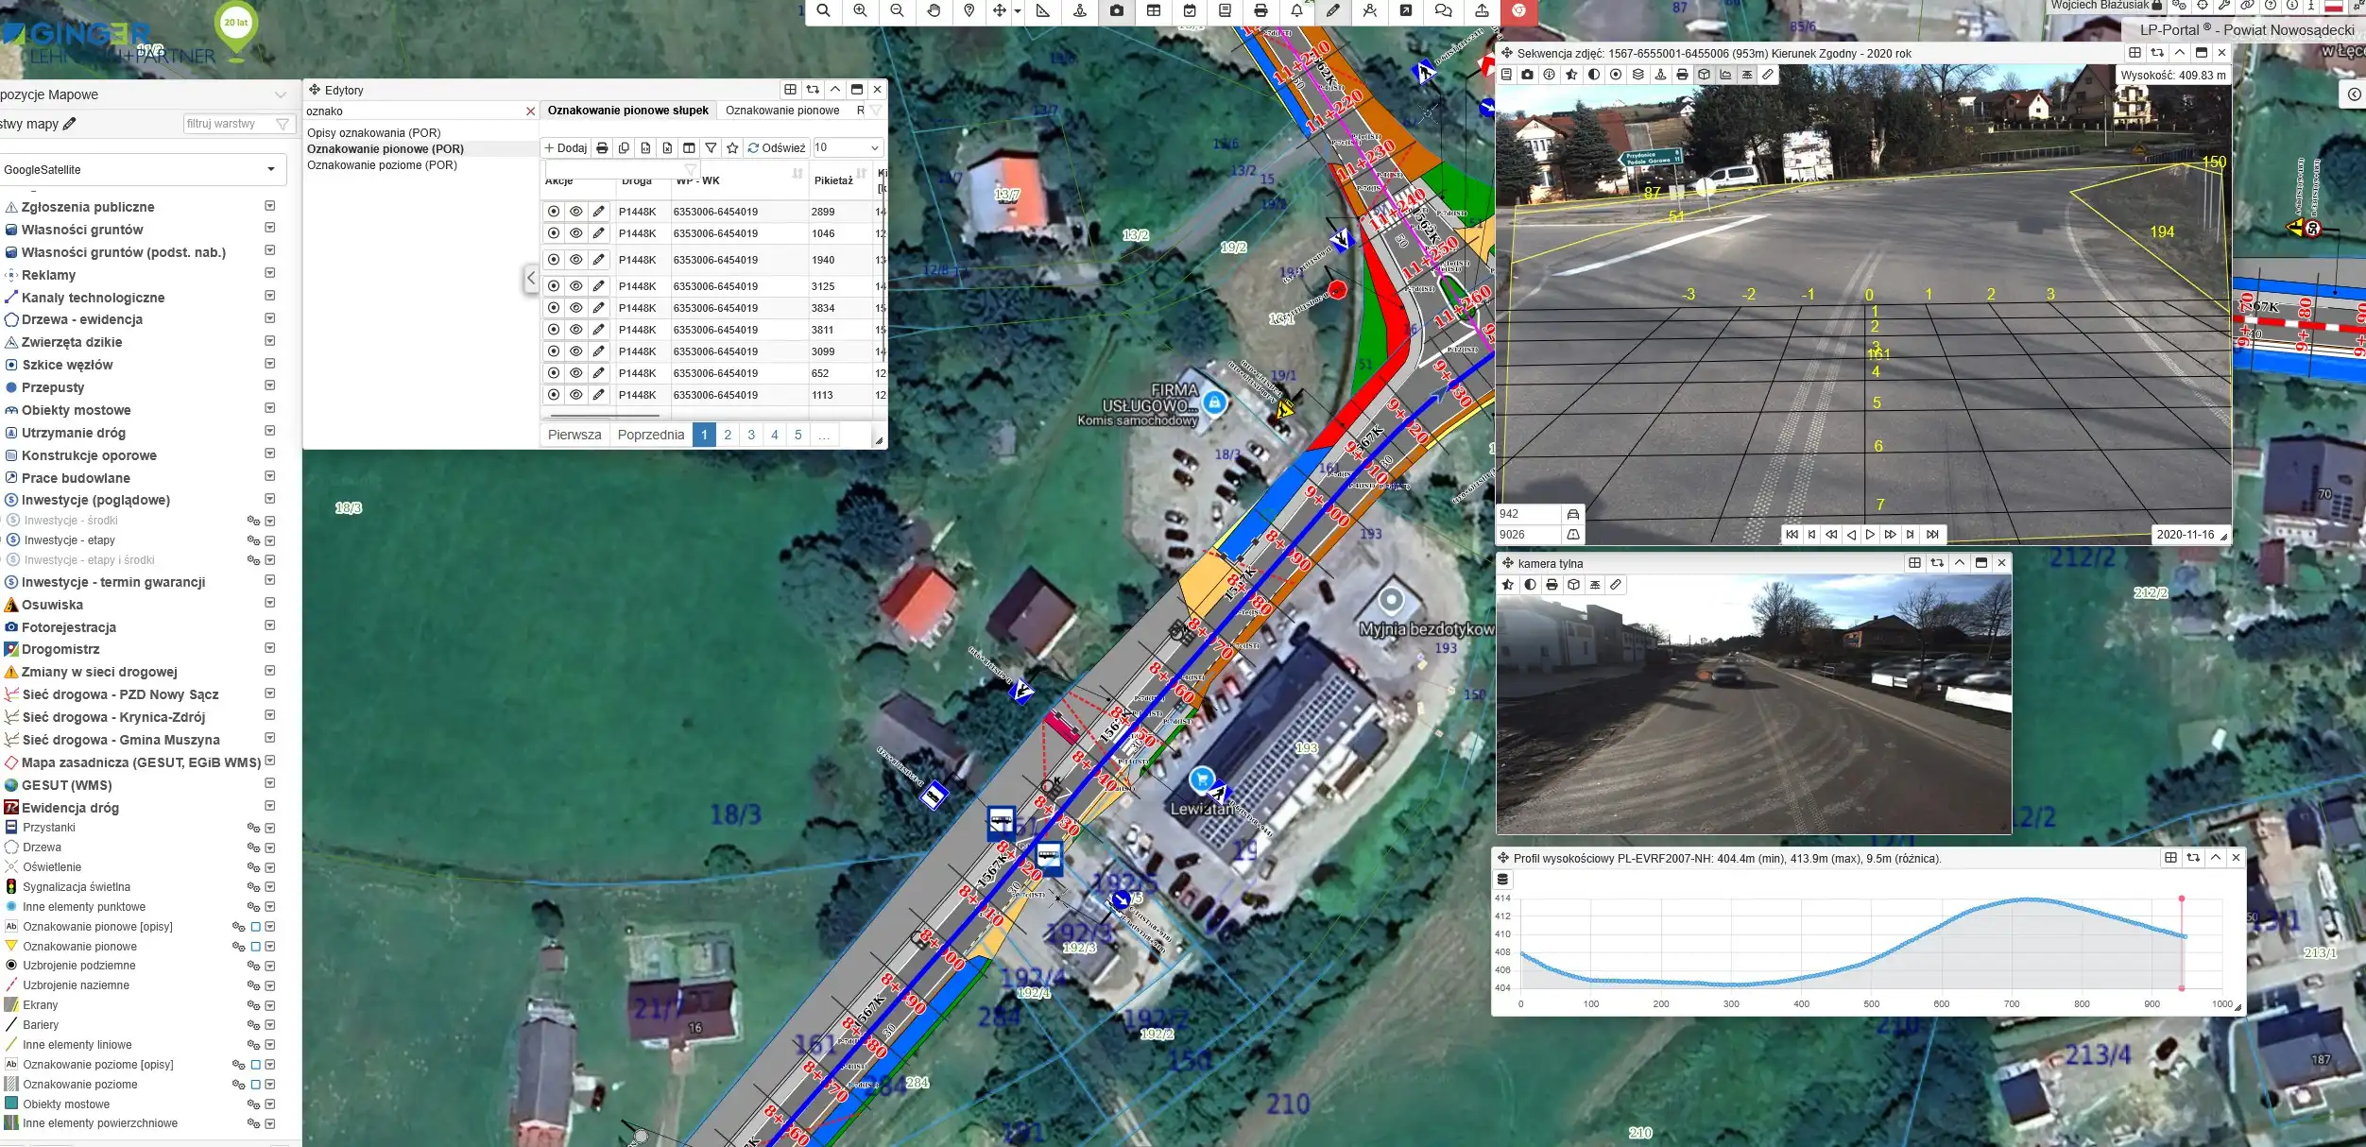Play the photo sequence forward
The image size is (2366, 1147).
tap(1870, 535)
